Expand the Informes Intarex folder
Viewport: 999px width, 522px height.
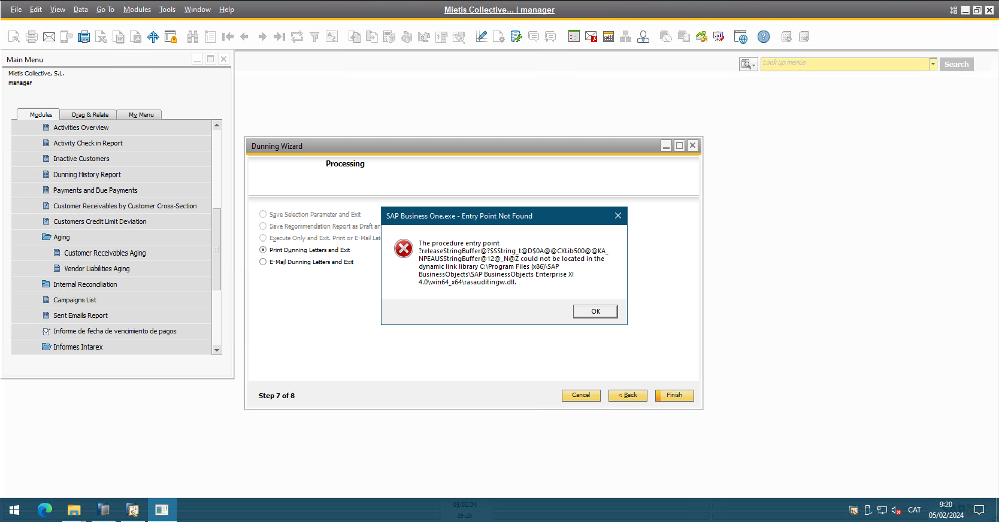(x=46, y=347)
